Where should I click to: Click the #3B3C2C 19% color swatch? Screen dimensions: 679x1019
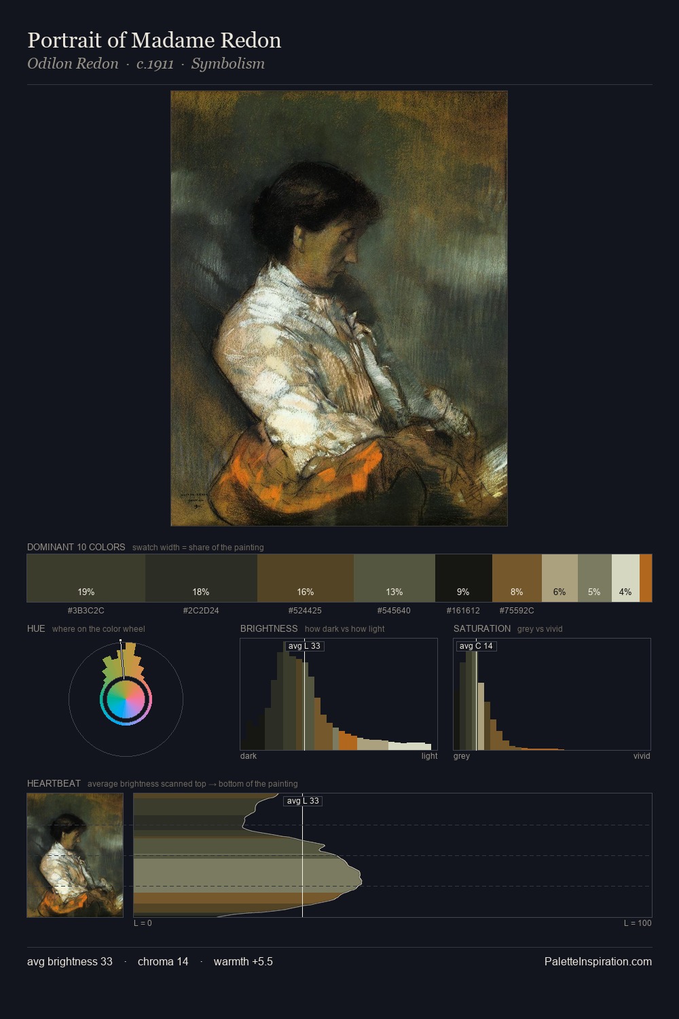click(x=86, y=578)
